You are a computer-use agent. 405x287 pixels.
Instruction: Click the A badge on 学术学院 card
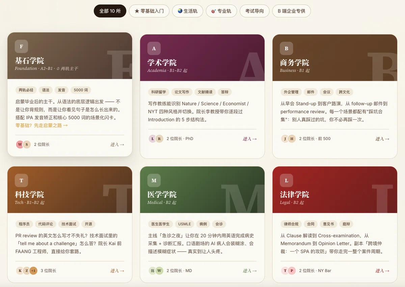click(154, 48)
